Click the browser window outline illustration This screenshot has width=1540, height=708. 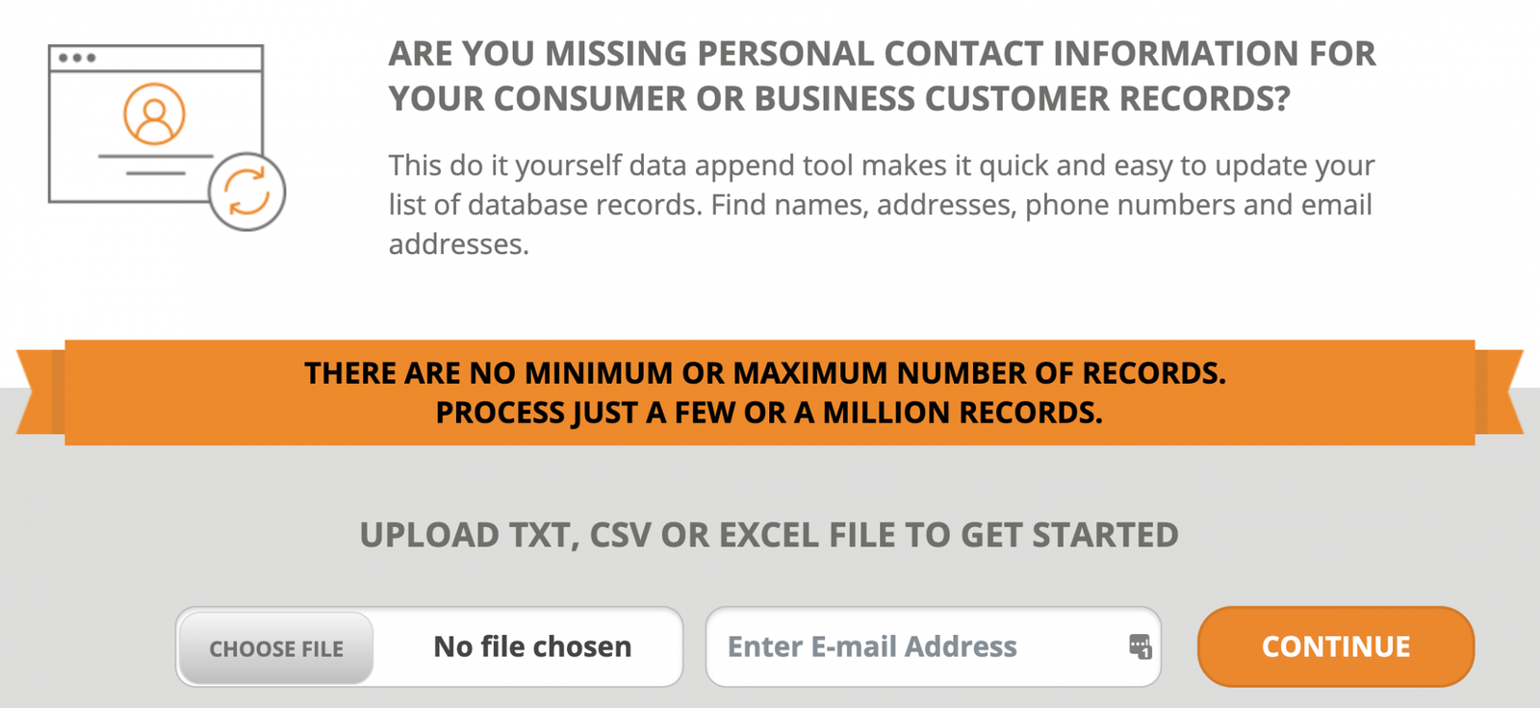coord(156,123)
